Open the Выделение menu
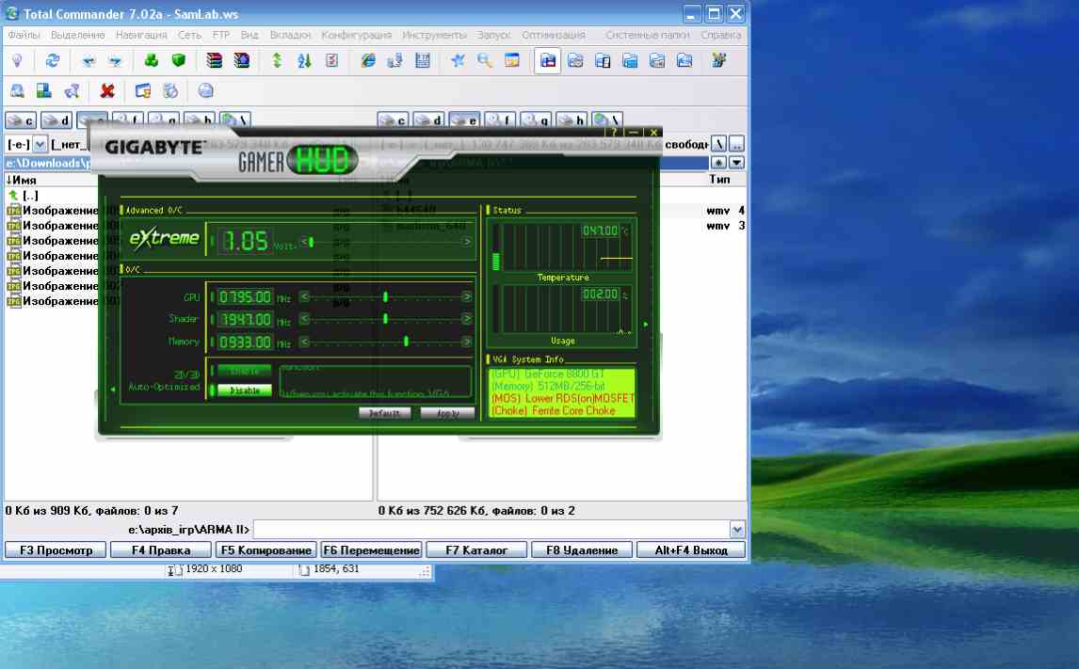 [78, 35]
